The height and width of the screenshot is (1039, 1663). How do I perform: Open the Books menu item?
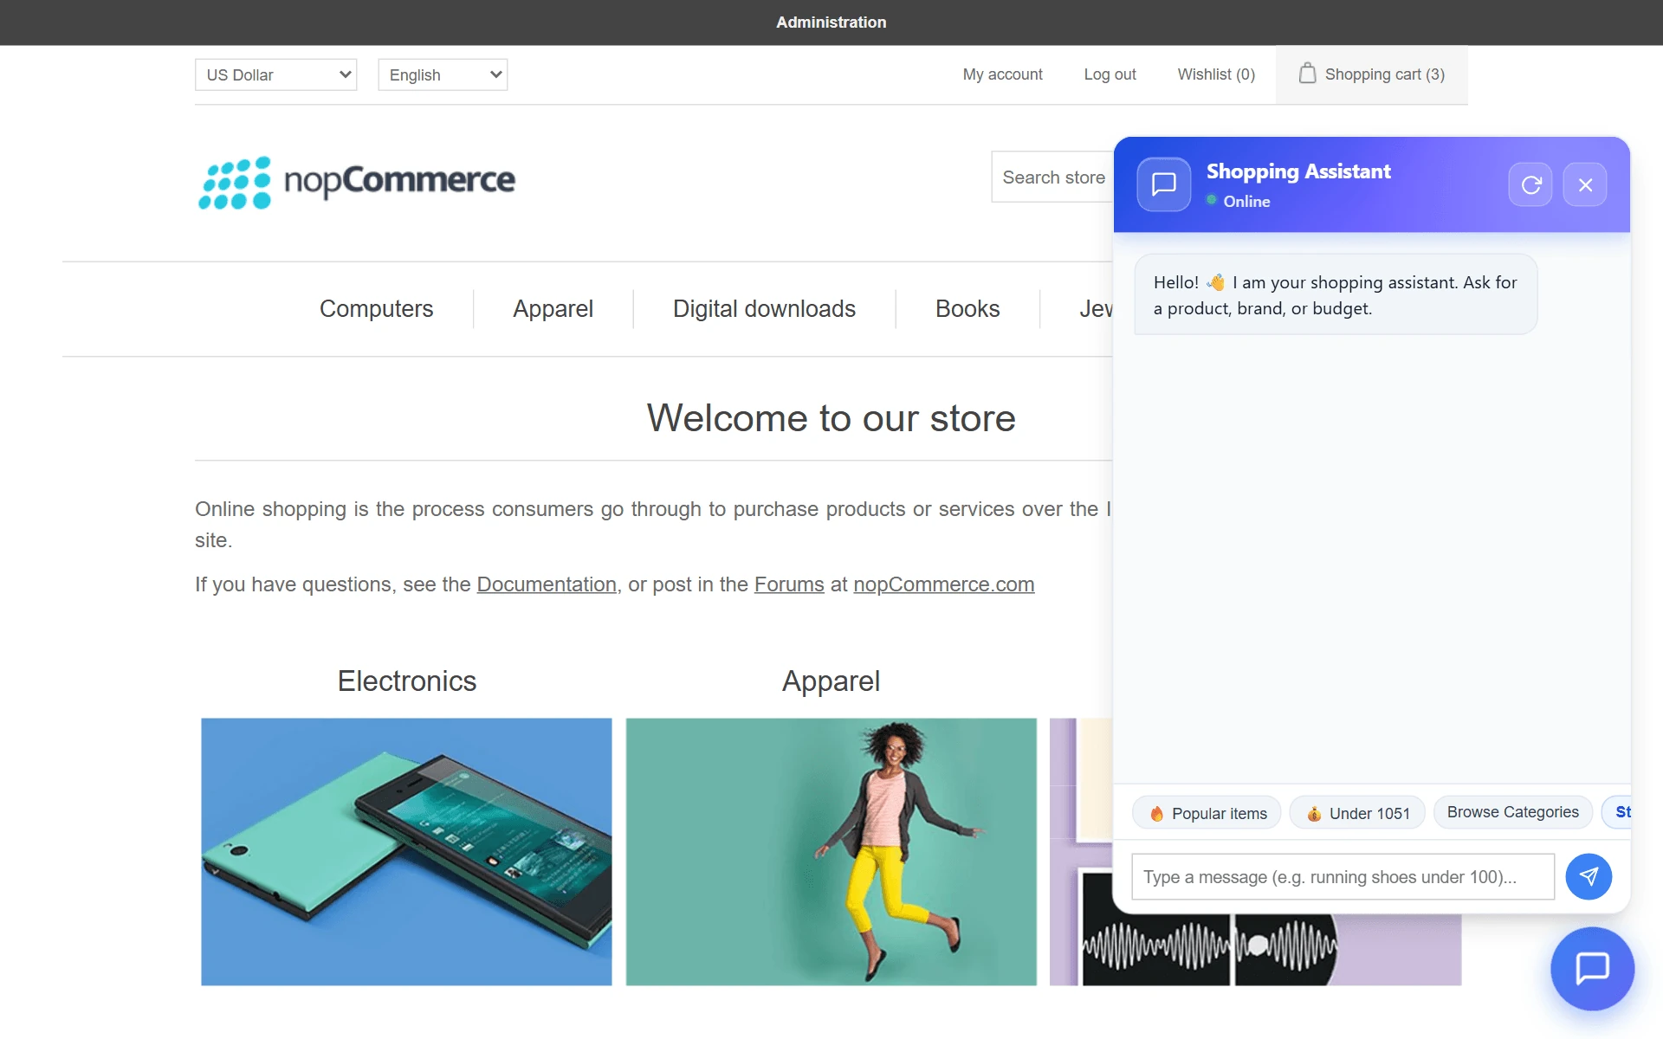(967, 309)
